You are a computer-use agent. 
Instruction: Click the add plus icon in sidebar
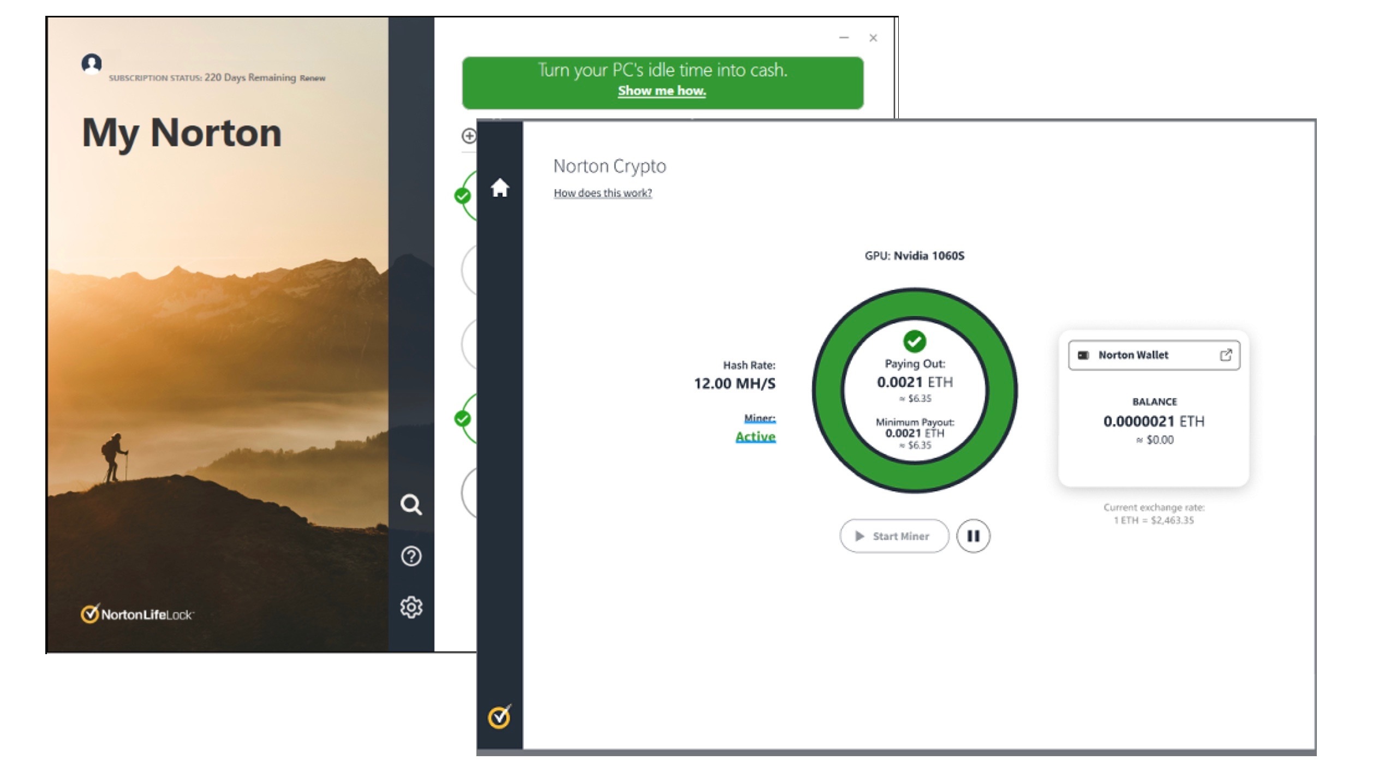[x=469, y=135]
